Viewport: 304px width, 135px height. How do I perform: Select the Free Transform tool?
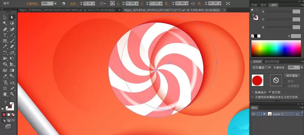pyautogui.click(x=12, y=59)
